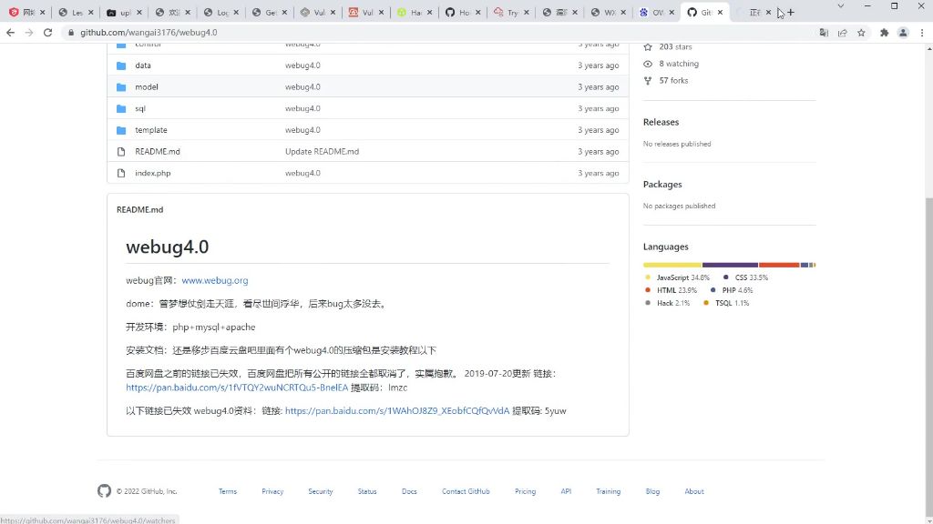View the 57 forks link
This screenshot has width=933, height=524.
[673, 80]
